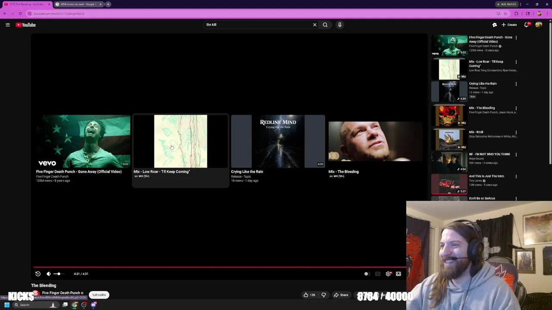Reload the page with the refresh icon
The image size is (552, 310).
point(20,13)
